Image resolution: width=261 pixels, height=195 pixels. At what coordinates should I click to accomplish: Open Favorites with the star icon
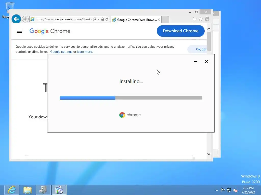tap(201, 19)
